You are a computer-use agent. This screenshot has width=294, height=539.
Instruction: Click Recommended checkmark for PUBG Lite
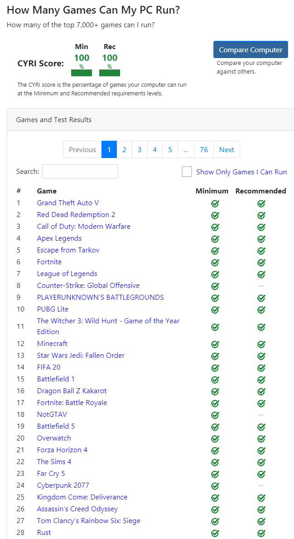click(261, 310)
